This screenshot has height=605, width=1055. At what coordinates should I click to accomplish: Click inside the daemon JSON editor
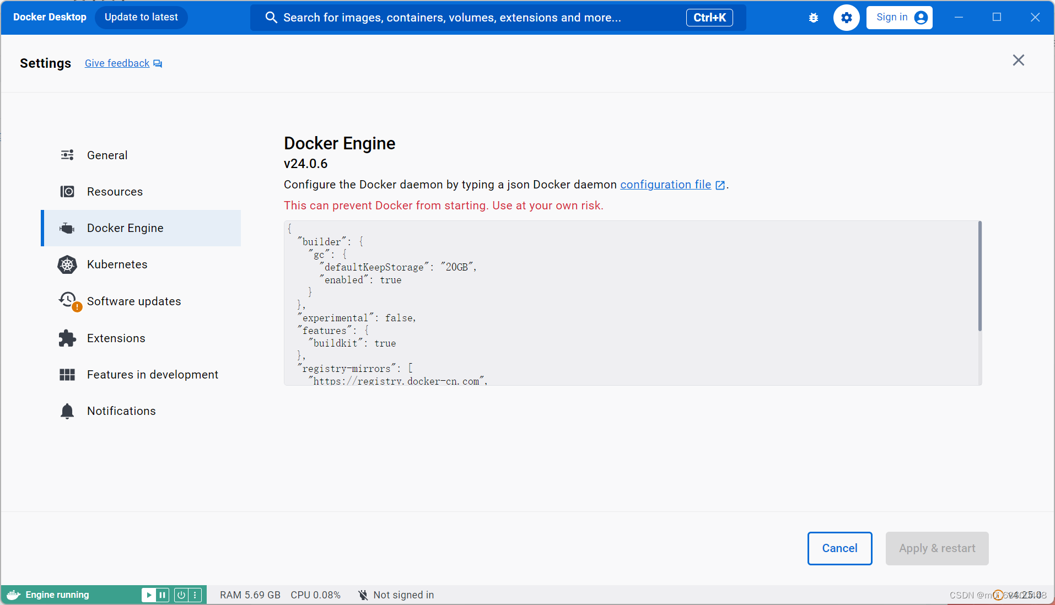[632, 303]
